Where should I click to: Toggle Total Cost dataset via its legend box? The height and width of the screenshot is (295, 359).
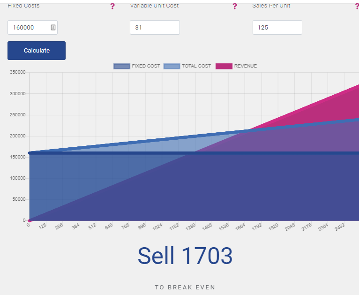click(x=172, y=66)
